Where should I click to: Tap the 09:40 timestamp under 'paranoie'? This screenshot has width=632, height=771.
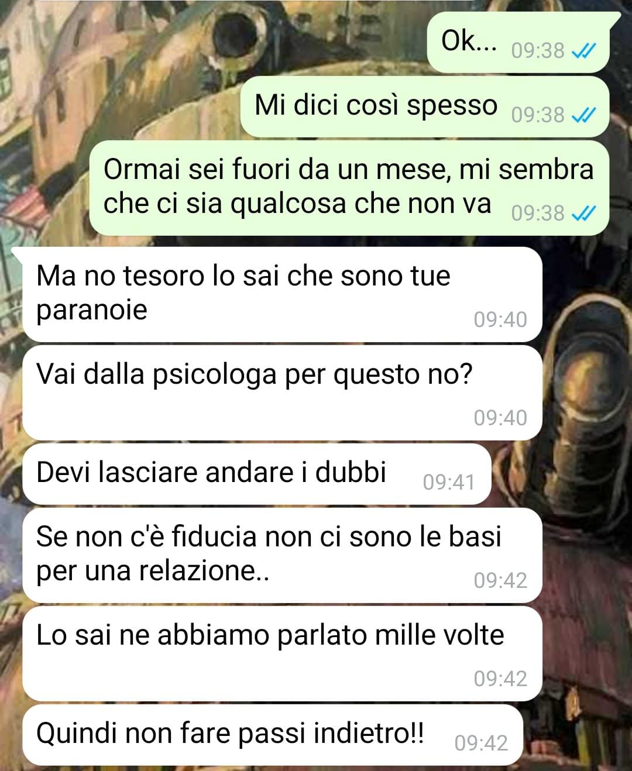[500, 319]
